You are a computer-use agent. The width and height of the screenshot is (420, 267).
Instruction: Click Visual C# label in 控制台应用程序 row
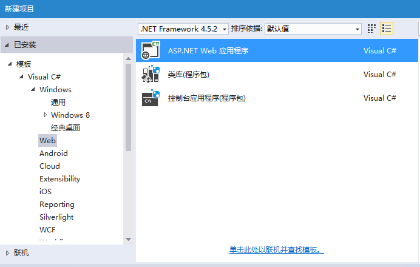point(379,98)
